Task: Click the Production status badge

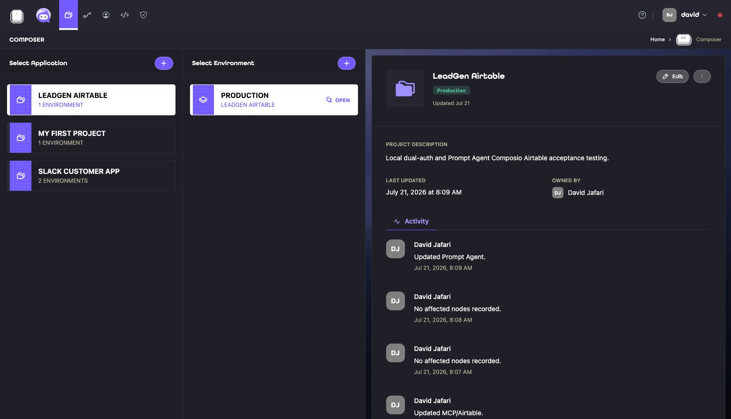Action: click(x=451, y=90)
